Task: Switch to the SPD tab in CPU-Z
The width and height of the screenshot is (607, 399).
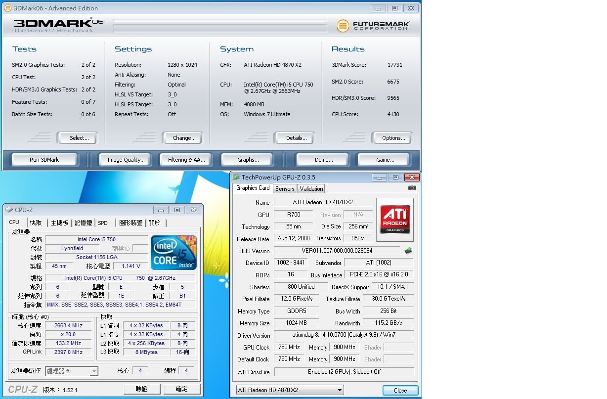Action: tap(103, 223)
